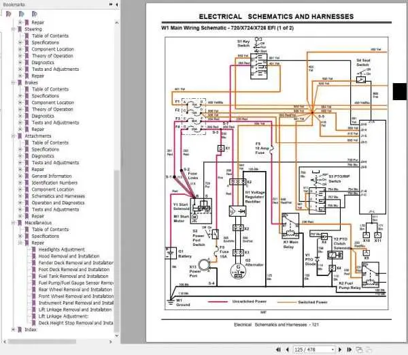The width and height of the screenshot is (408, 355).
Task: Go to the next page
Action: point(339,350)
